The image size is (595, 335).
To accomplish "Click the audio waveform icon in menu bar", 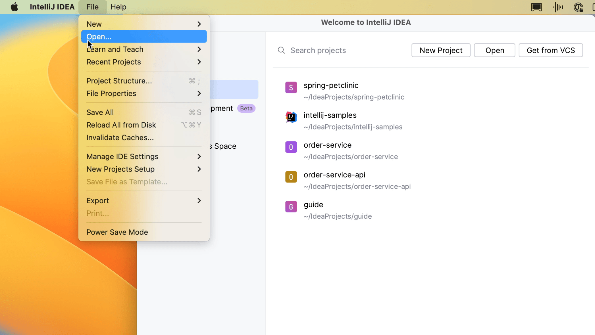I will pos(558,7).
